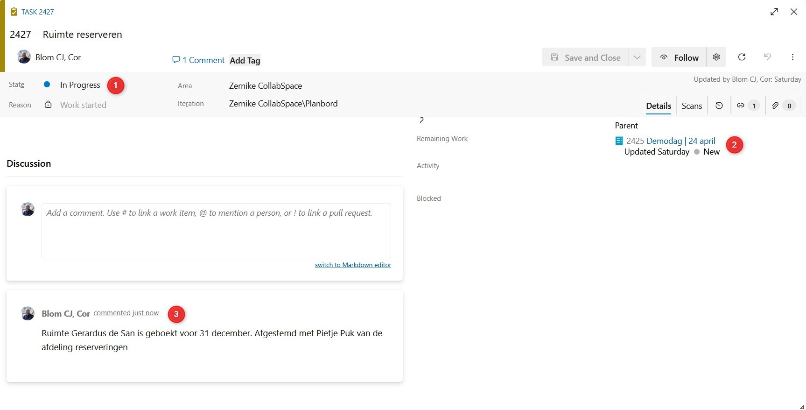This screenshot has width=806, height=410.
Task: Click the Parent label
Action: [x=626, y=126]
